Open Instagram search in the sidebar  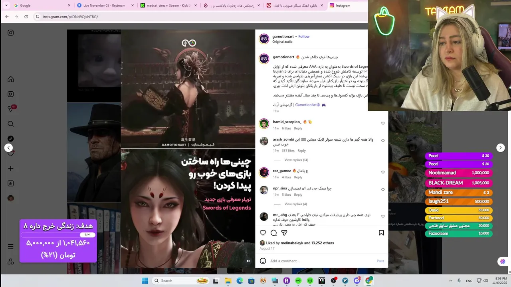pos(11,124)
